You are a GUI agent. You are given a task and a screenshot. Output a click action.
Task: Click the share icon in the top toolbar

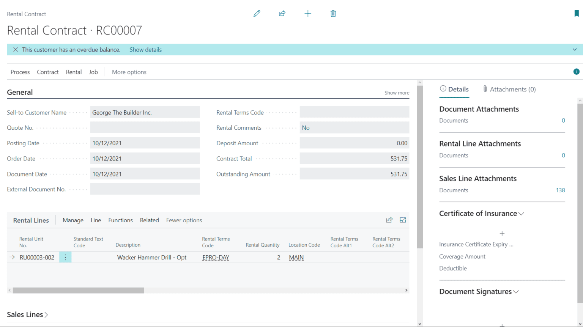point(282,13)
